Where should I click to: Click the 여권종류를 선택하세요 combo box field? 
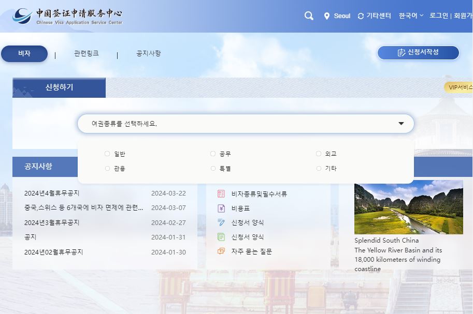pos(246,124)
